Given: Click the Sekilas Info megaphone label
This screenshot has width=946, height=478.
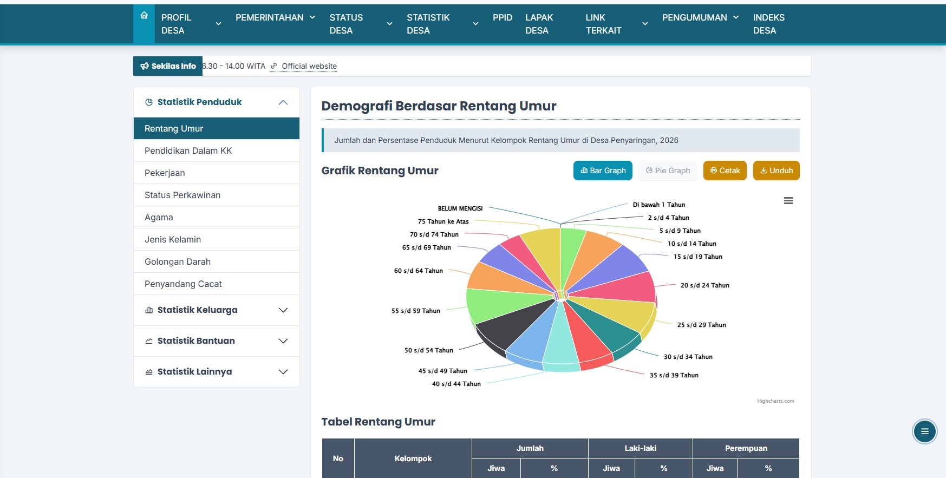Looking at the screenshot, I should click(x=168, y=66).
